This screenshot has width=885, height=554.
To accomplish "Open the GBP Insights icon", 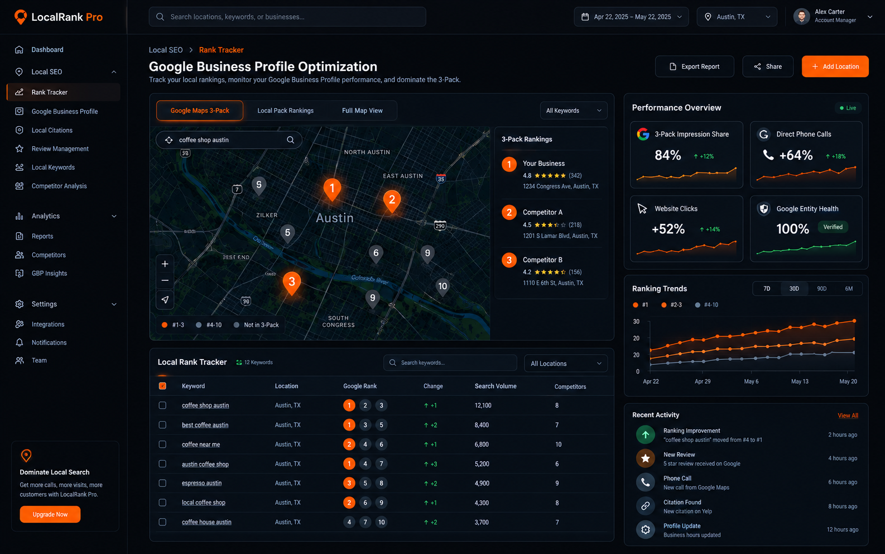I will (20, 273).
